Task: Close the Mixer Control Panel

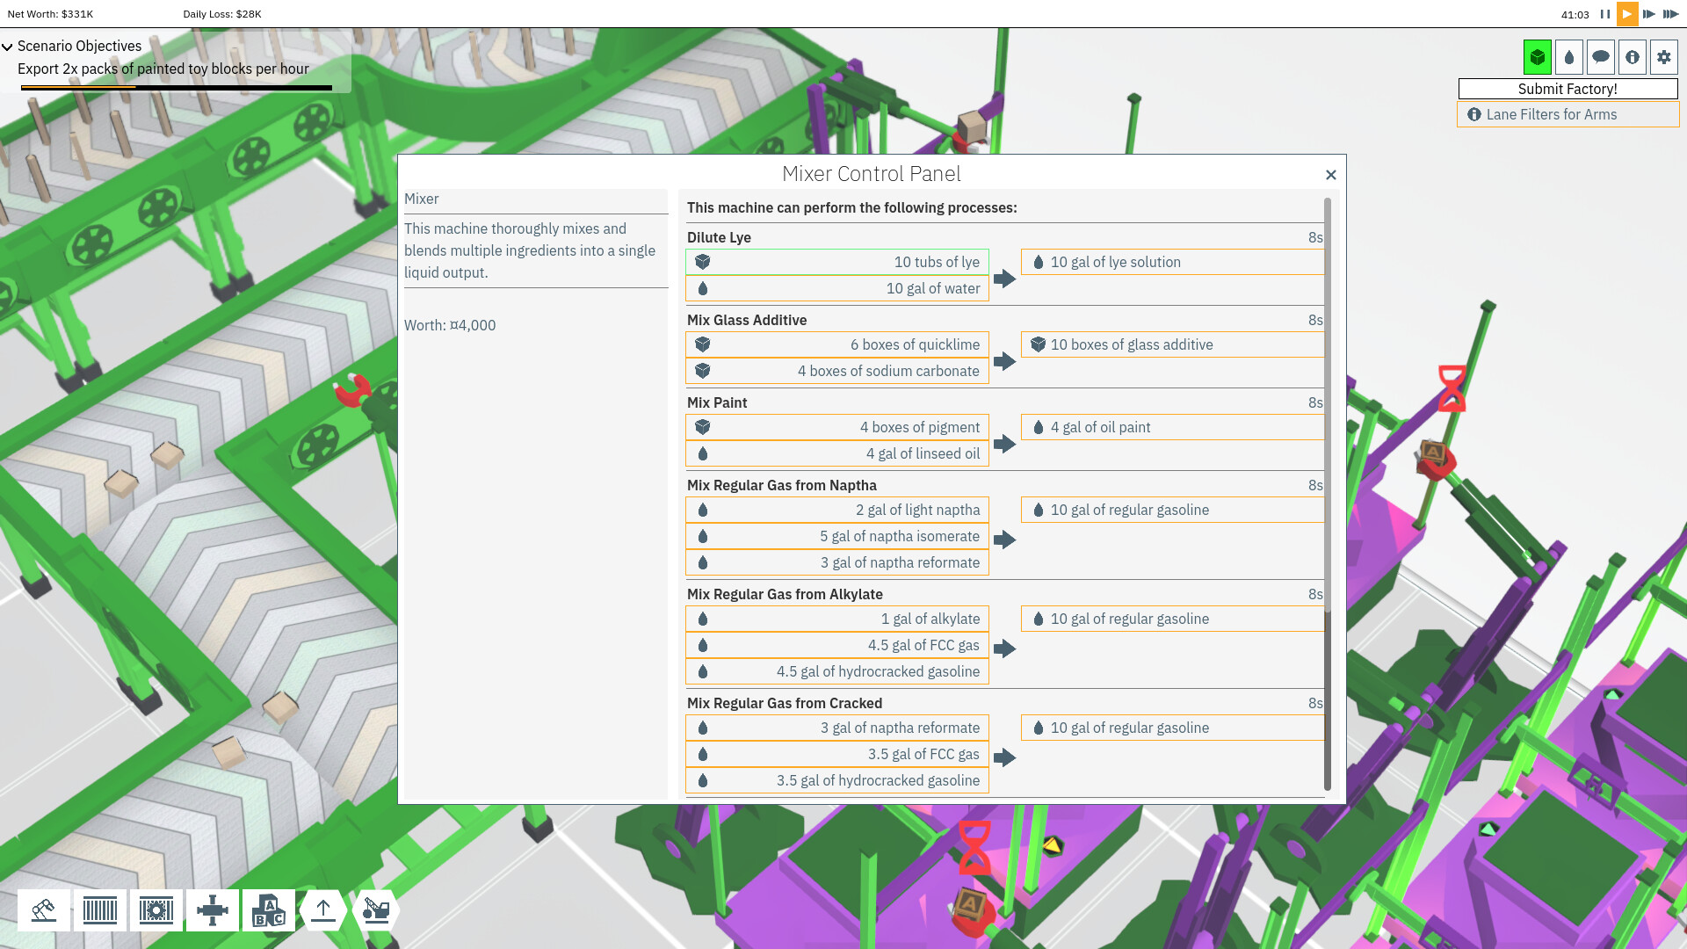Action: tap(1330, 175)
